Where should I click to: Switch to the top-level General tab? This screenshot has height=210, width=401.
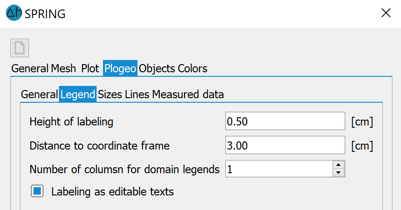pos(30,69)
